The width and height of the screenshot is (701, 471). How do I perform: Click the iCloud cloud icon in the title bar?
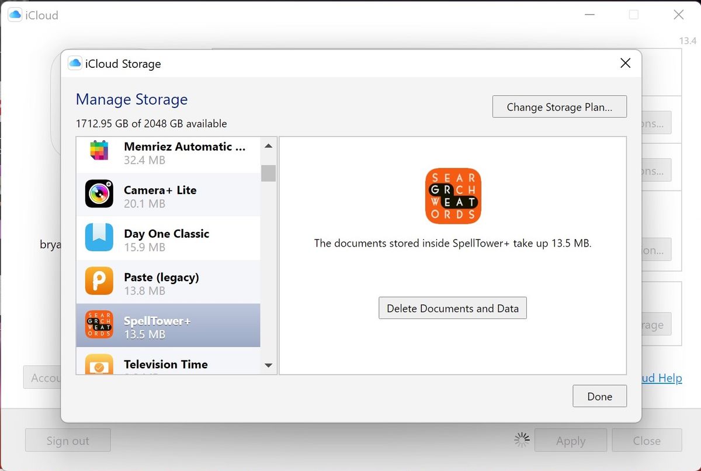(15, 14)
